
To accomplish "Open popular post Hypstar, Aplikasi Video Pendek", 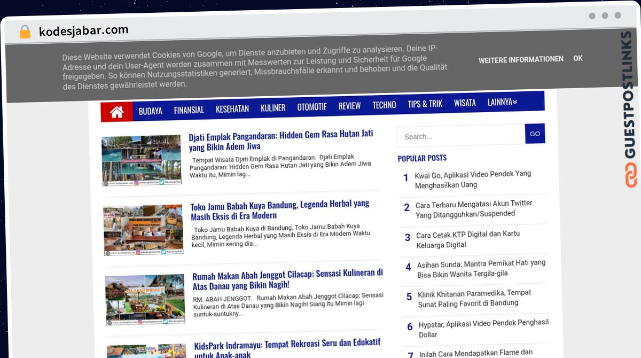I will (483, 328).
